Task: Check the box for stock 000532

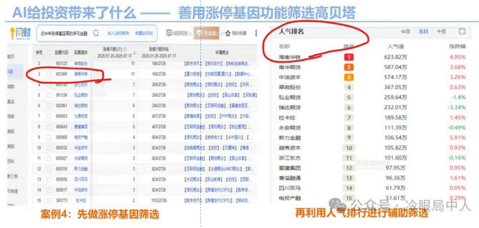Action: [49, 148]
